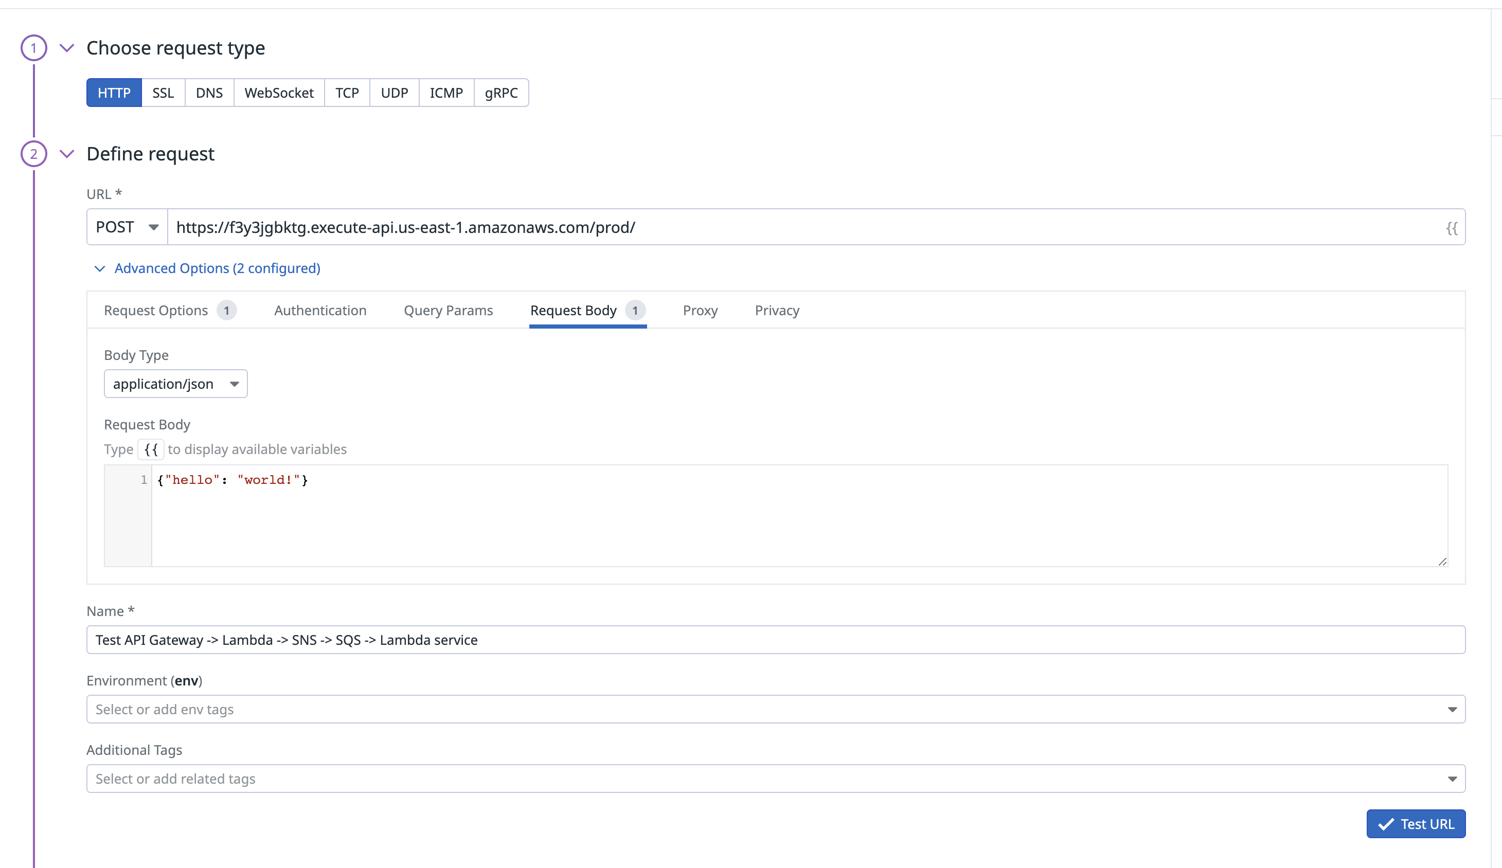The width and height of the screenshot is (1502, 868).
Task: Select the DNS request type
Action: (x=209, y=93)
